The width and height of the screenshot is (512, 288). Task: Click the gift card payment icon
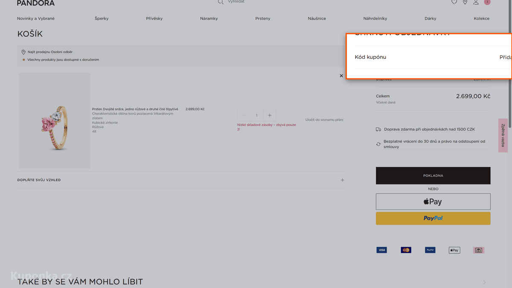[x=479, y=250]
